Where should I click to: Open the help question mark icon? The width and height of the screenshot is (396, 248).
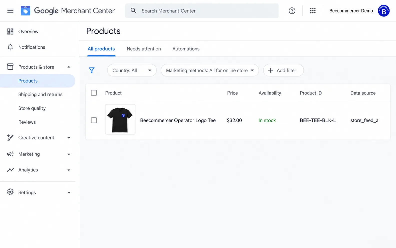tap(292, 11)
